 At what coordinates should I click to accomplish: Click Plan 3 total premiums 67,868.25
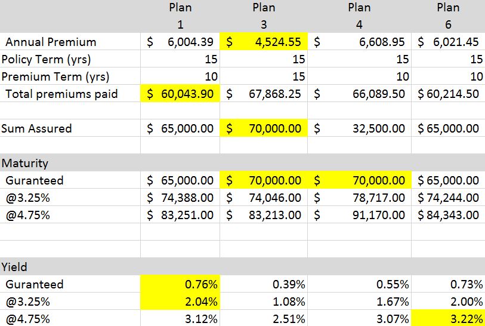(x=264, y=94)
